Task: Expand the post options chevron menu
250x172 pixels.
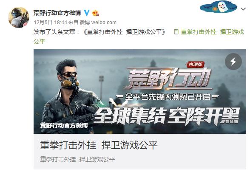Action: 243,9
